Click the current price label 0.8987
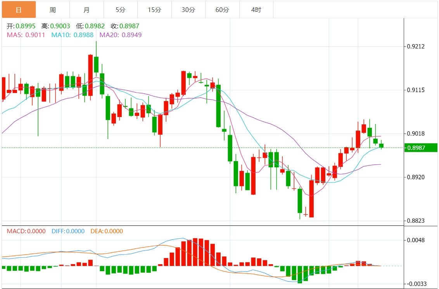Image resolution: width=439 pixels, height=289 pixels. click(x=421, y=148)
